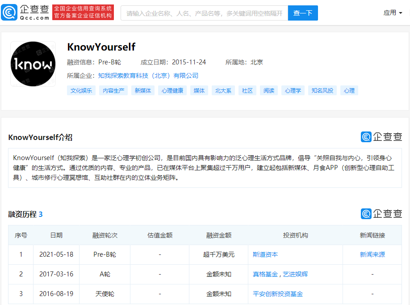Select the 心理学 tag

click(x=293, y=91)
